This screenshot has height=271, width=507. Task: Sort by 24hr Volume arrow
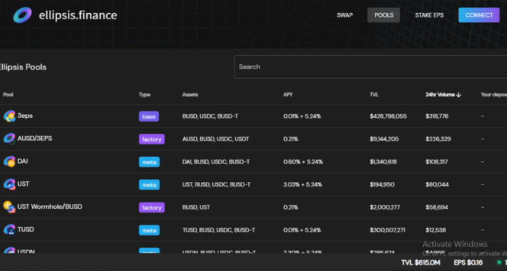[458, 95]
